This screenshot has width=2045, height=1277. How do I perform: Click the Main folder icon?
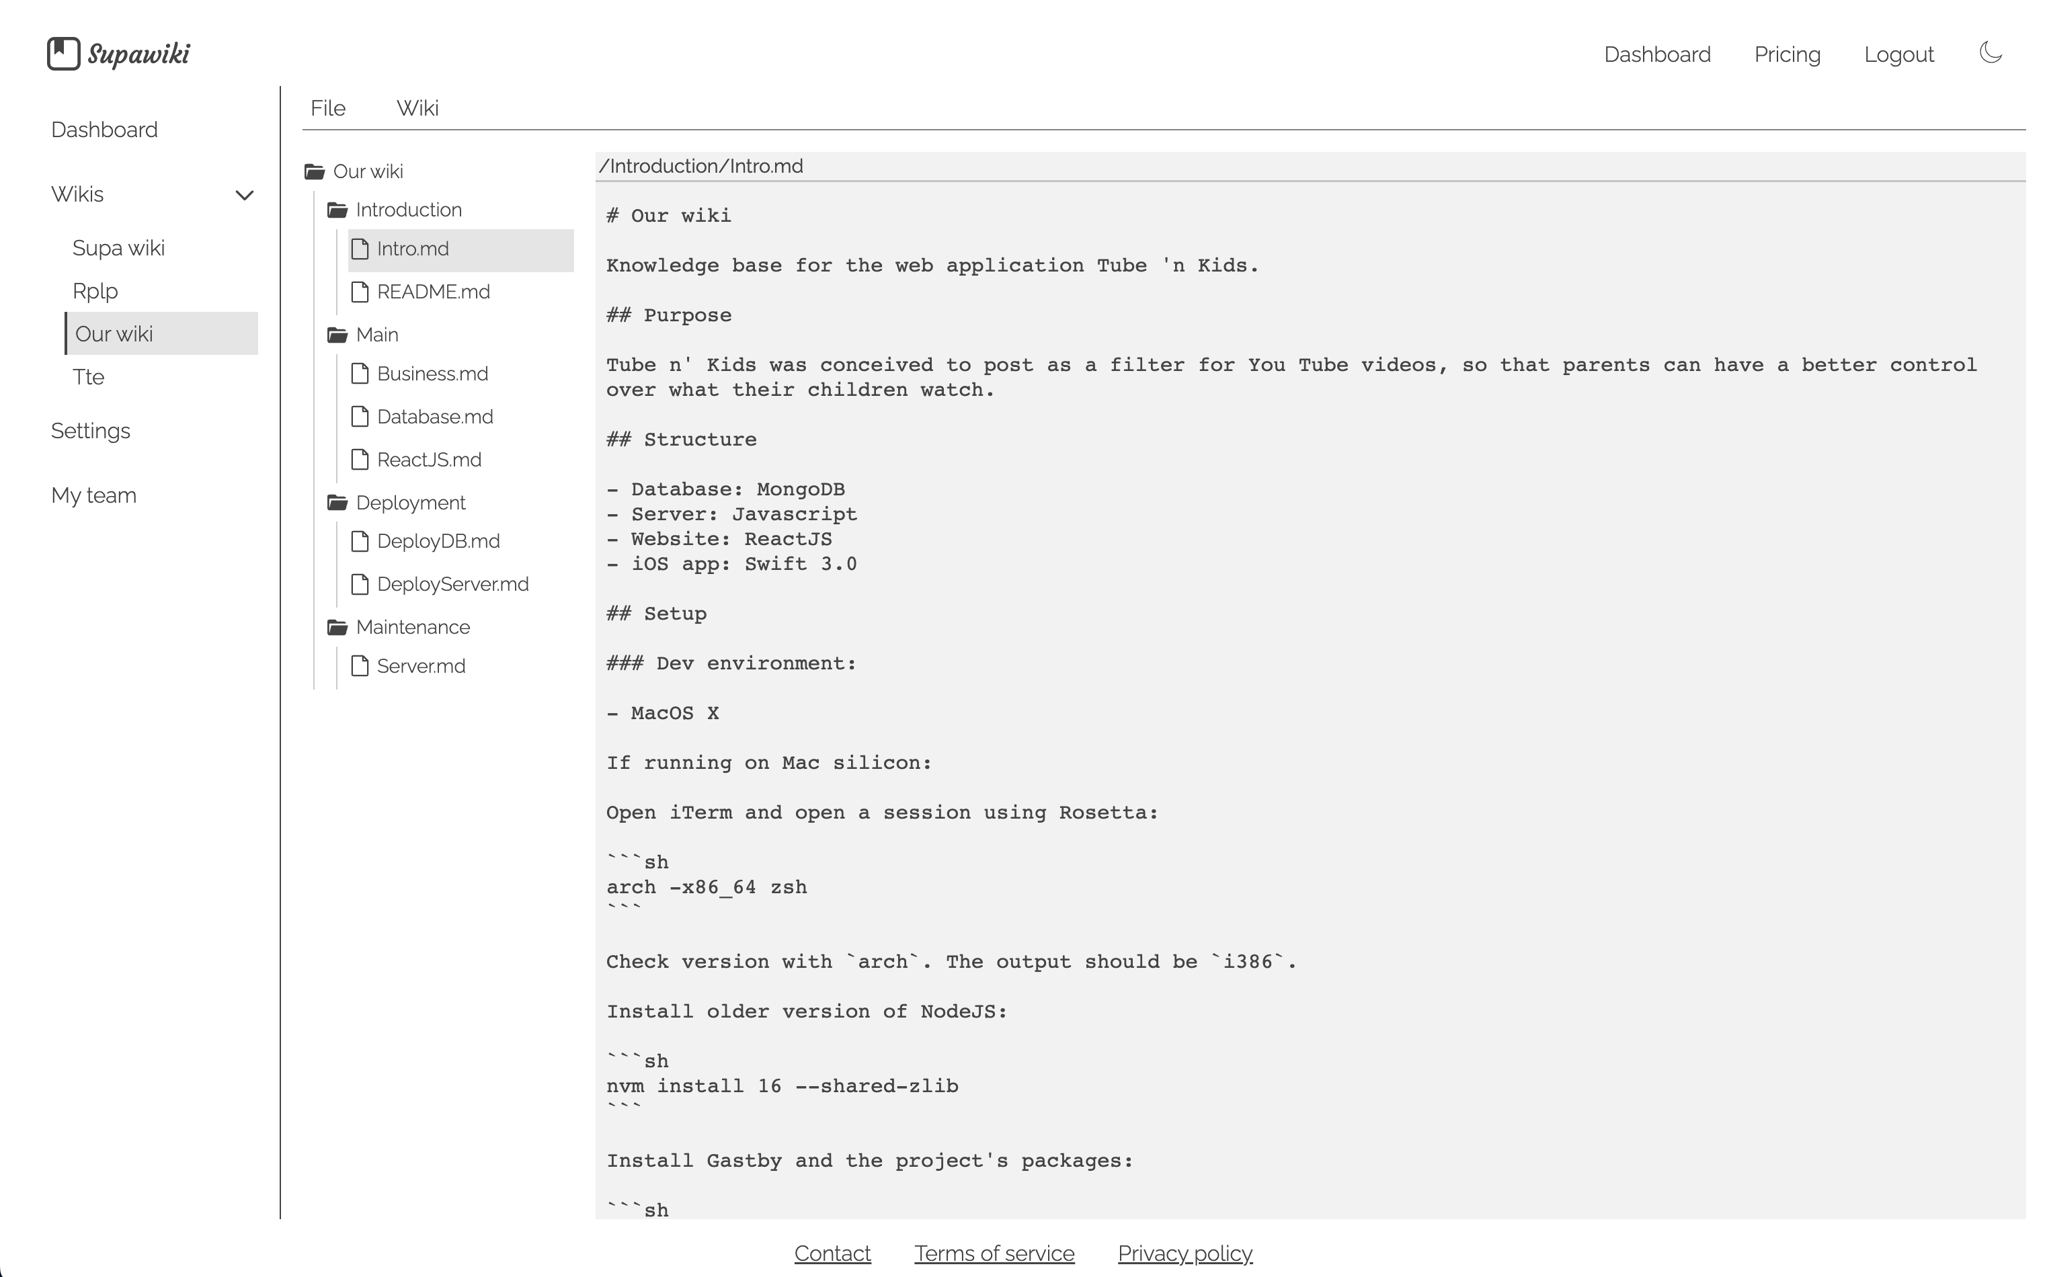(337, 335)
